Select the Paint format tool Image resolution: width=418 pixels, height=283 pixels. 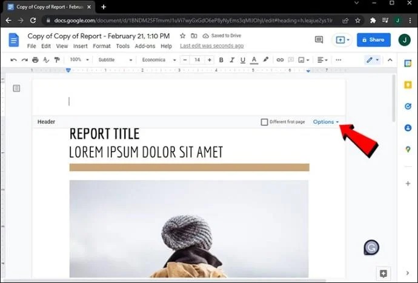57,60
